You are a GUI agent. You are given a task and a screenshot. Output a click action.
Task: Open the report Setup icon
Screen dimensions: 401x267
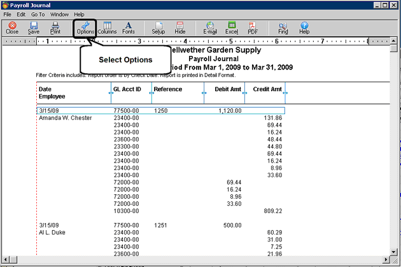pos(158,28)
